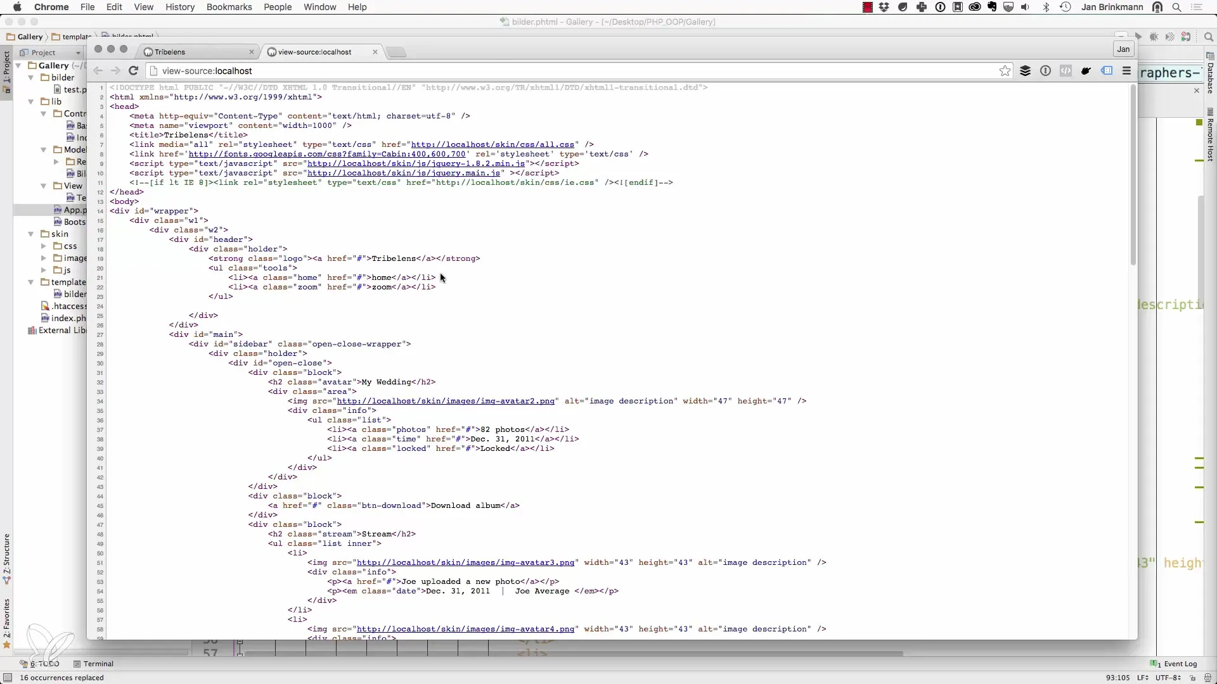Open a new Chrome tab
The height and width of the screenshot is (684, 1217).
point(396,52)
